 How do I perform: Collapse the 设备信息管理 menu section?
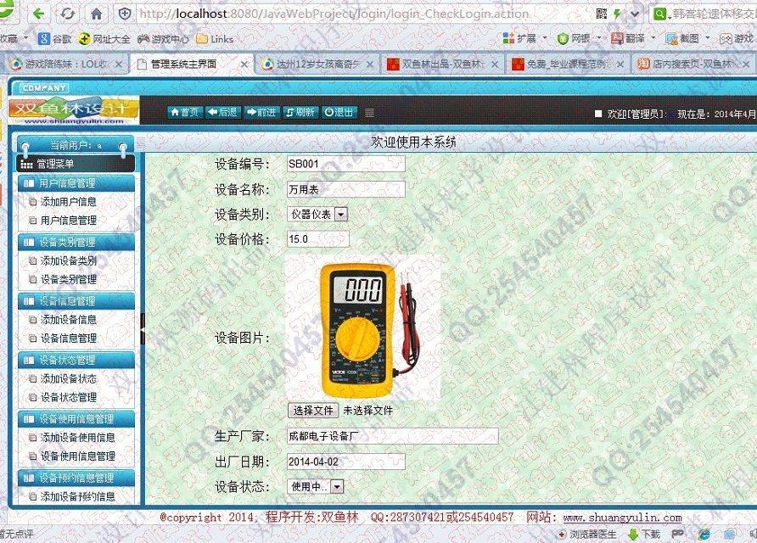(76, 301)
